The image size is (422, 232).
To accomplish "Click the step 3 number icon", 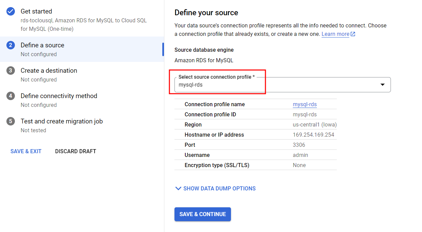I will click(10, 71).
